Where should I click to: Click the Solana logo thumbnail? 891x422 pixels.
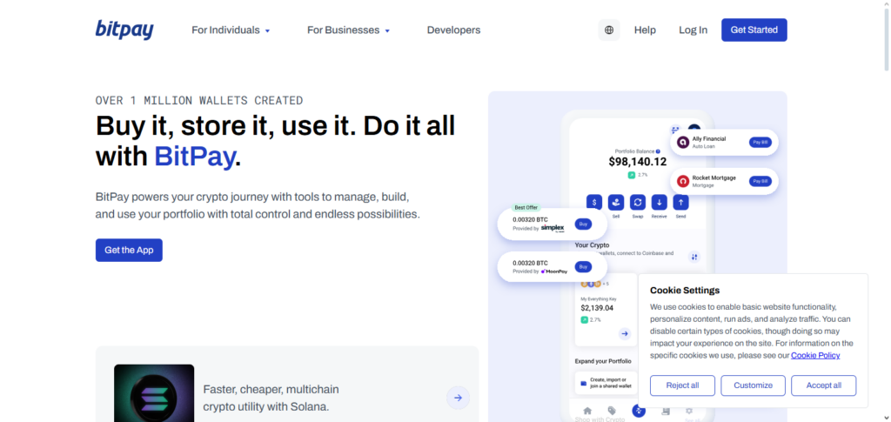click(x=154, y=393)
